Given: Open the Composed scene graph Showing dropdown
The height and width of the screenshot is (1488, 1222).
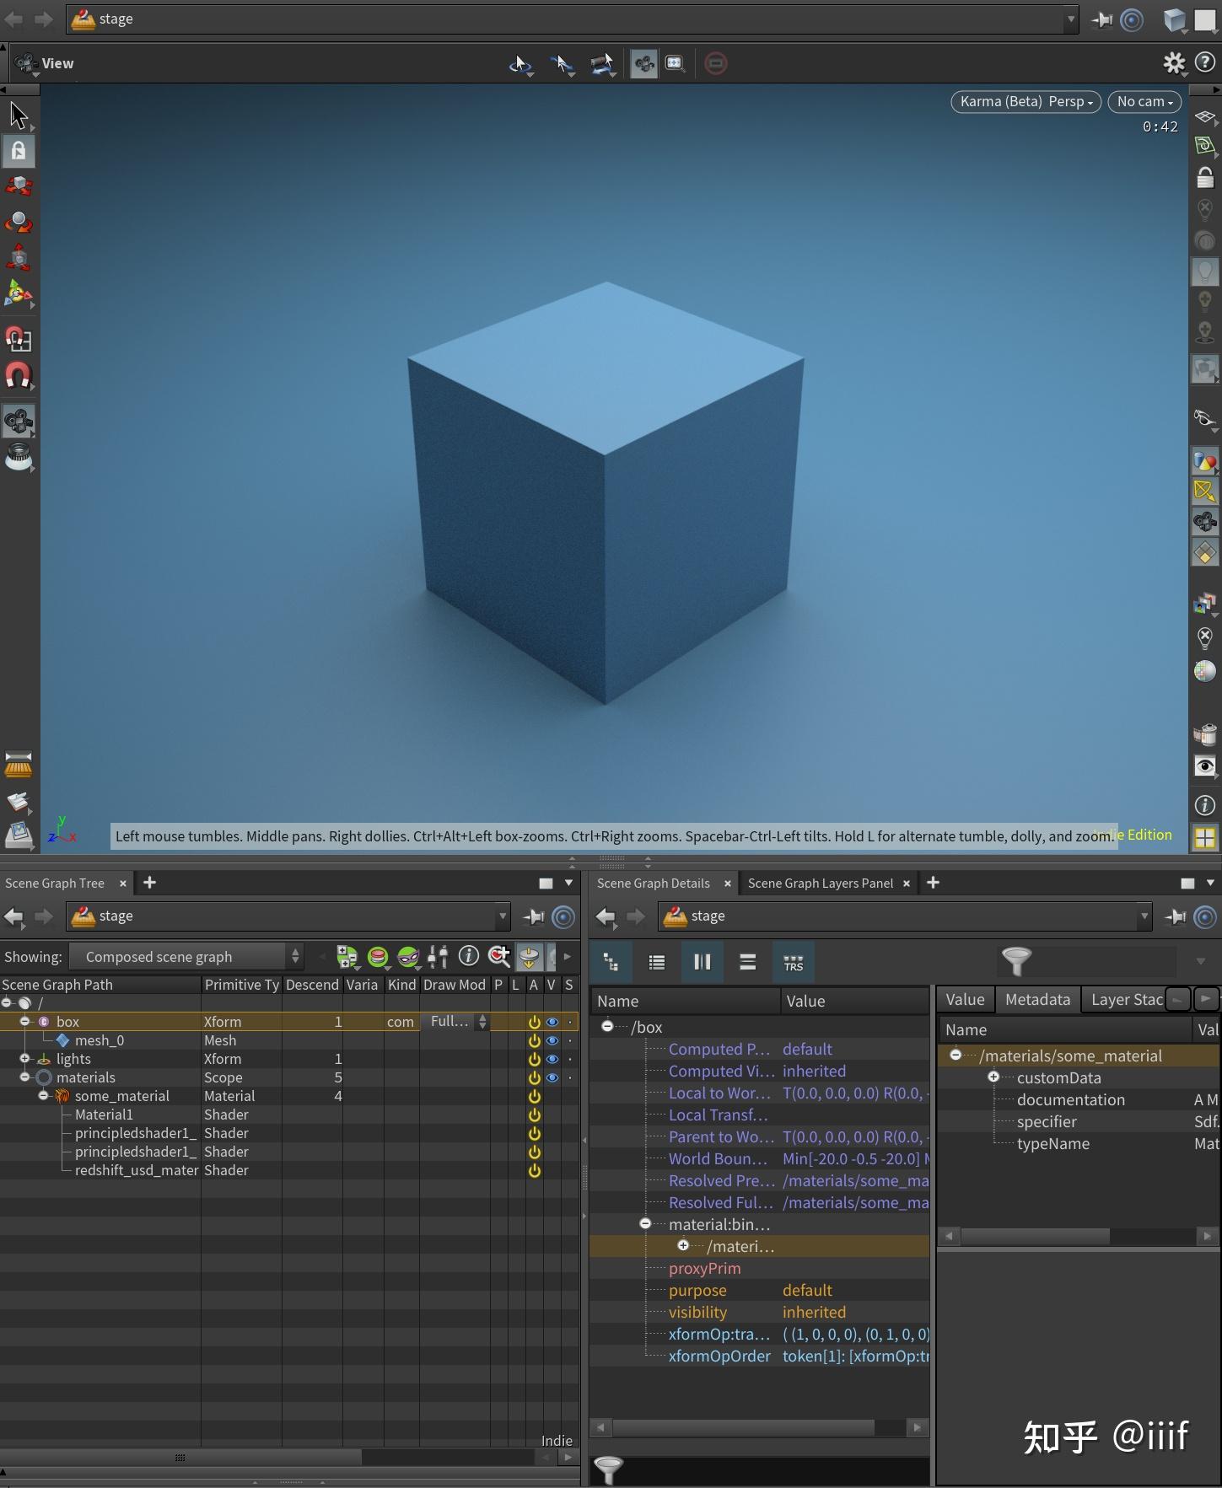Looking at the screenshot, I should coord(186,957).
